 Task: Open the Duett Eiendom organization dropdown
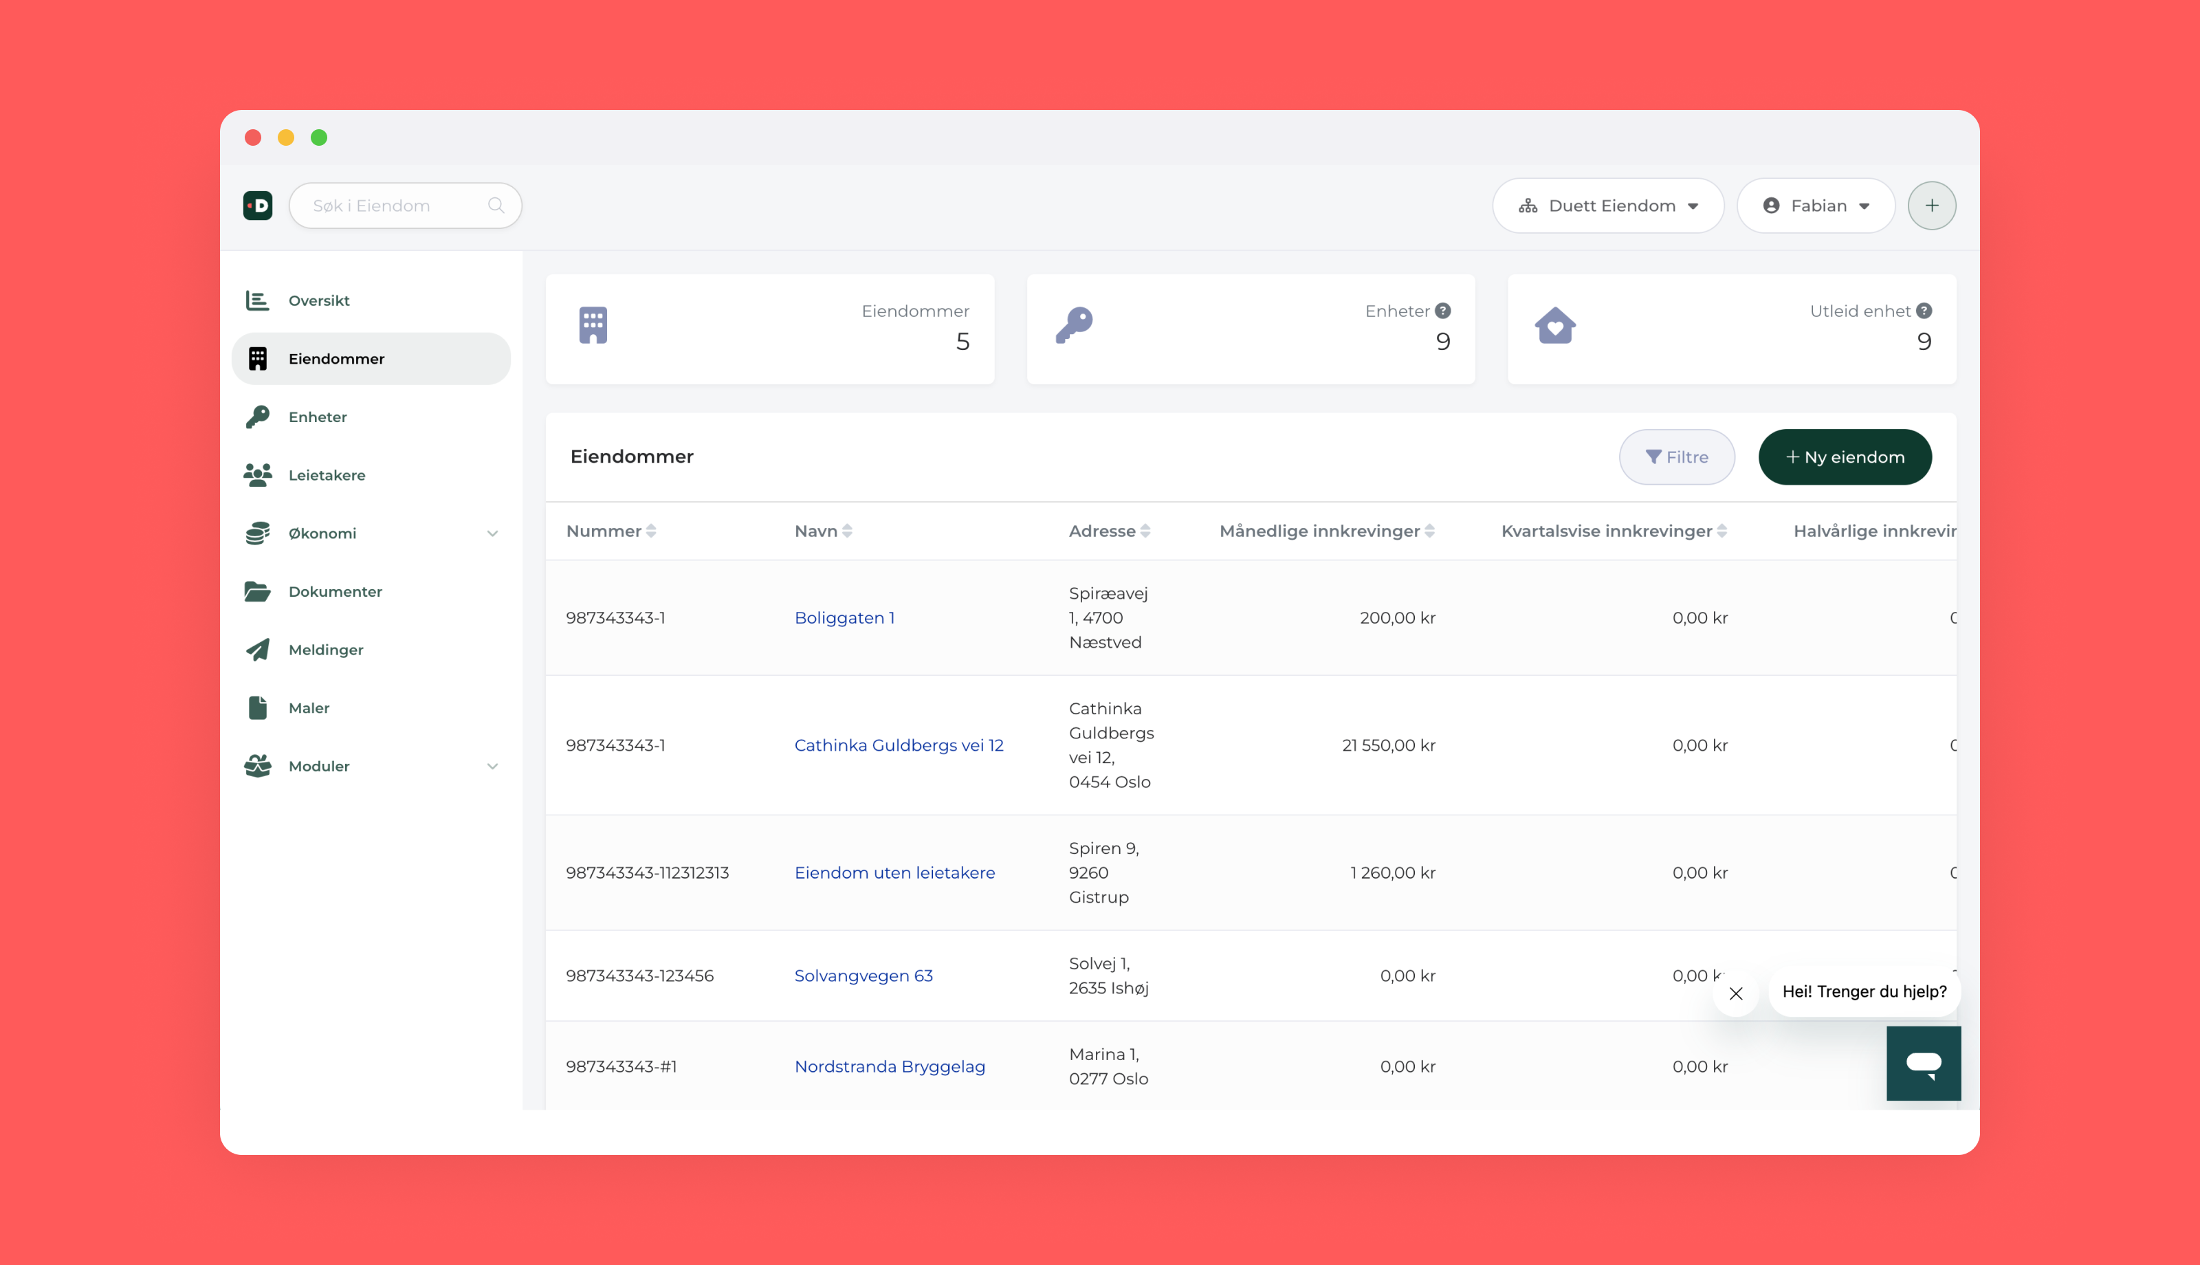pyautogui.click(x=1607, y=206)
